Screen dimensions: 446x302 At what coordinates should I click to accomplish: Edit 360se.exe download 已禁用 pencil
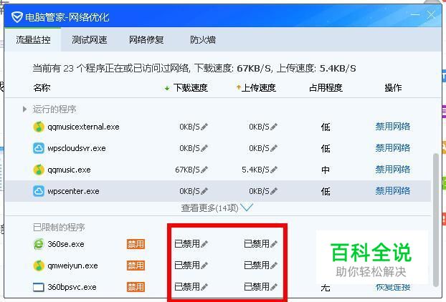point(204,244)
